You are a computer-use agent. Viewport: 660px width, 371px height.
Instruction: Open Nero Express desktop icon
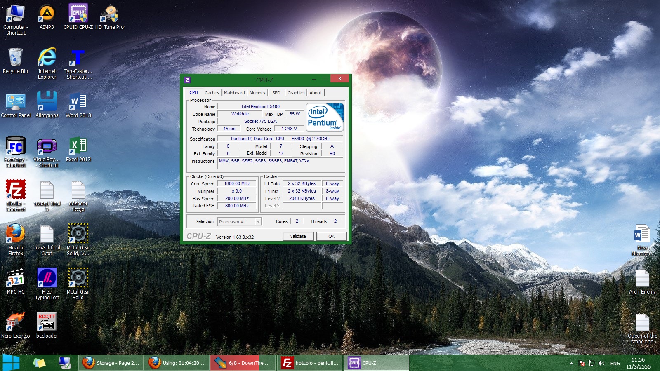pyautogui.click(x=16, y=326)
